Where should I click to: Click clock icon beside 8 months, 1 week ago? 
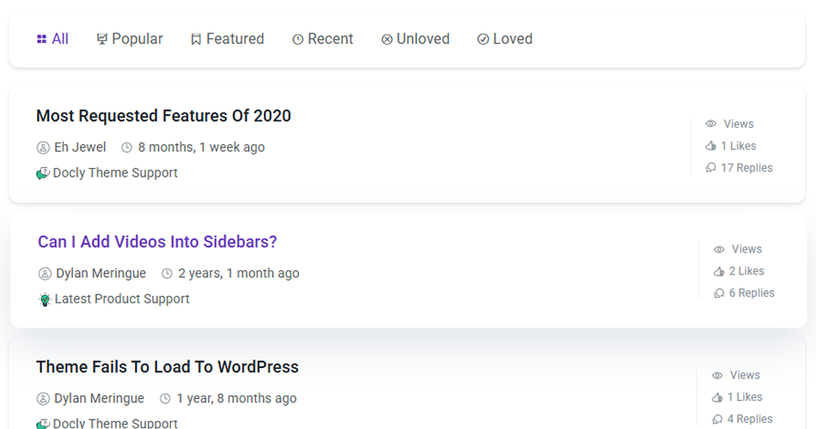[x=127, y=148]
